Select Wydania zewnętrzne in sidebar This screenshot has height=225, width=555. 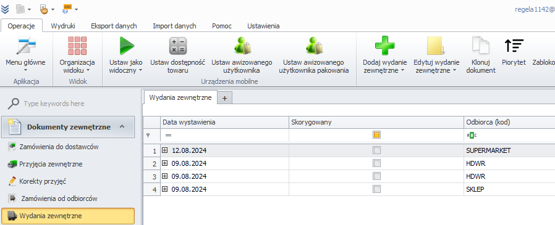68,216
